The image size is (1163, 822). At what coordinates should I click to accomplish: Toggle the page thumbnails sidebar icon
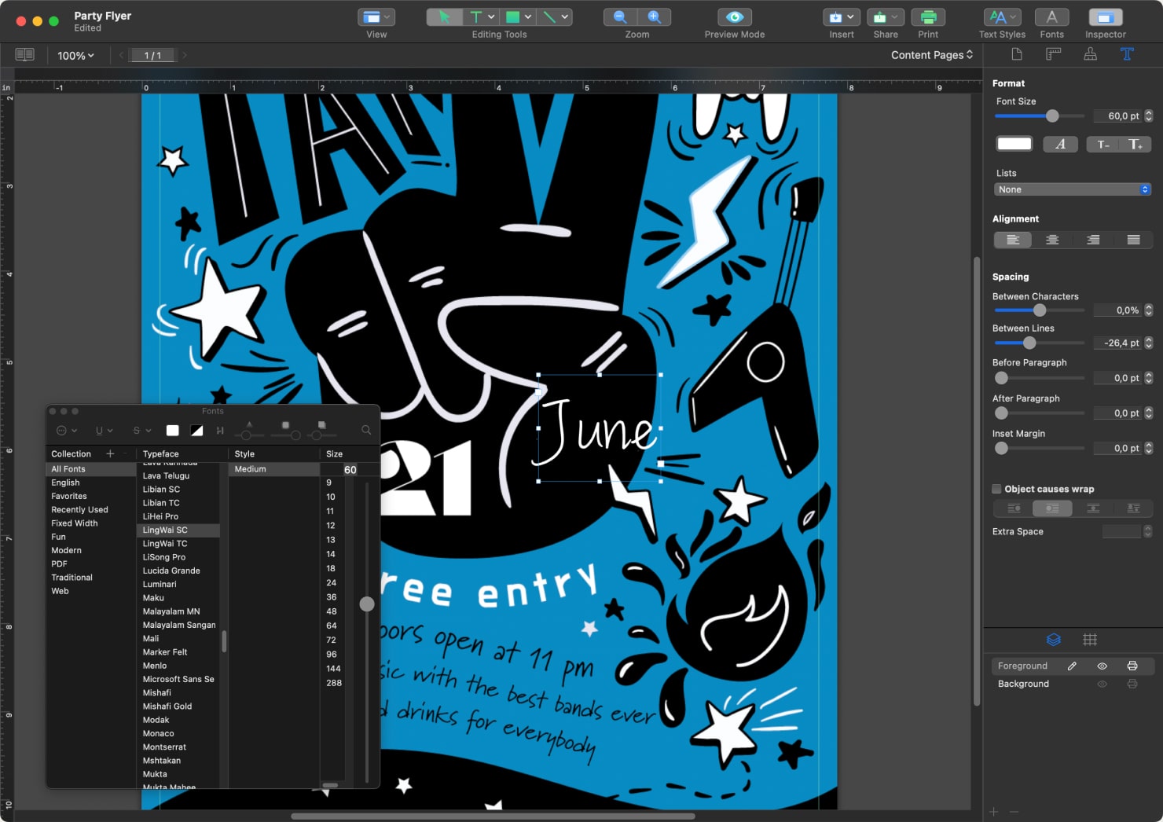coord(25,54)
